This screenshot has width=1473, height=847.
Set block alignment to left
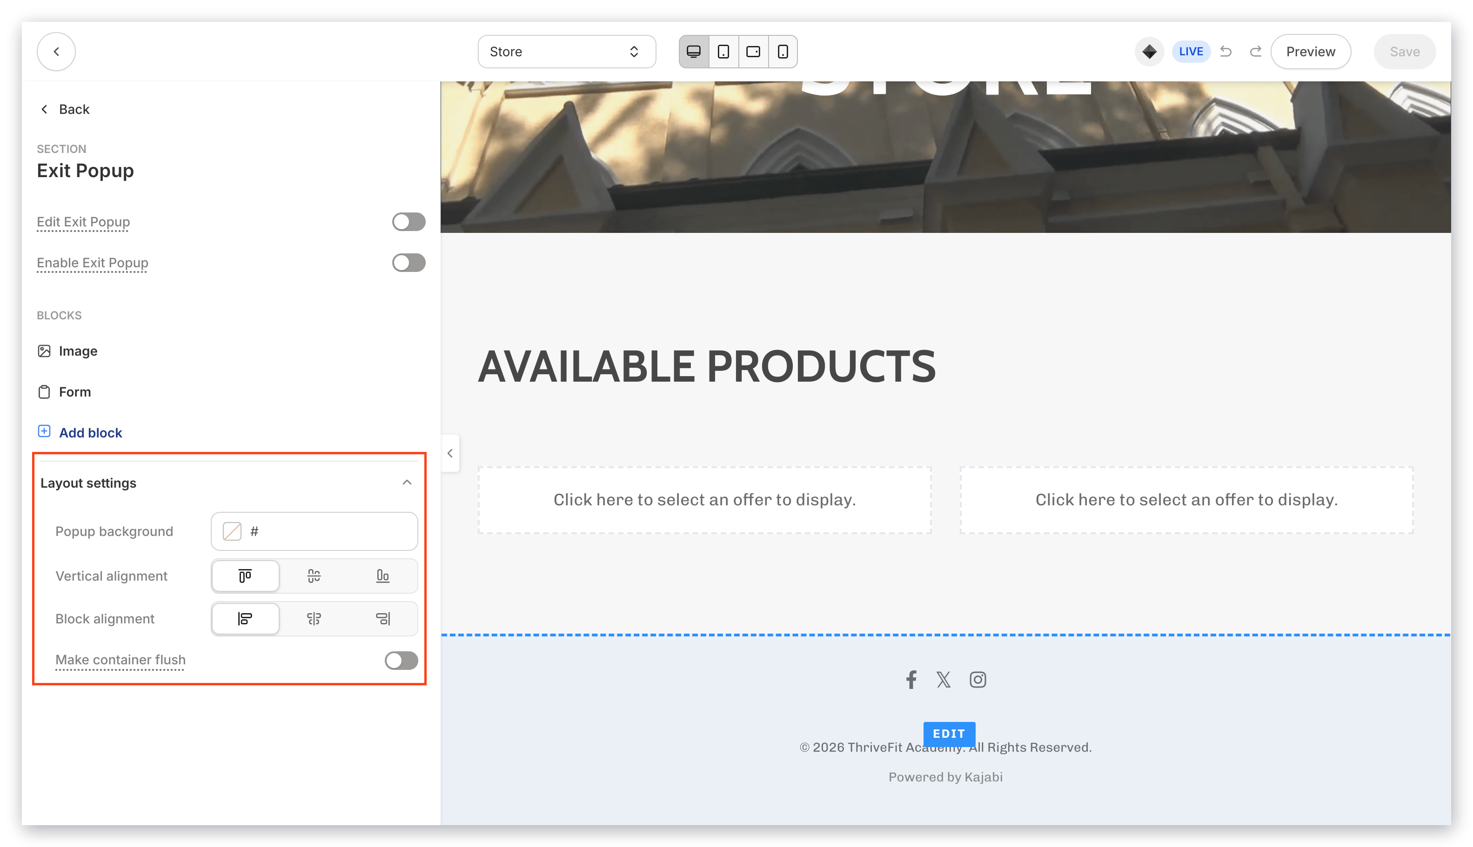pos(245,618)
